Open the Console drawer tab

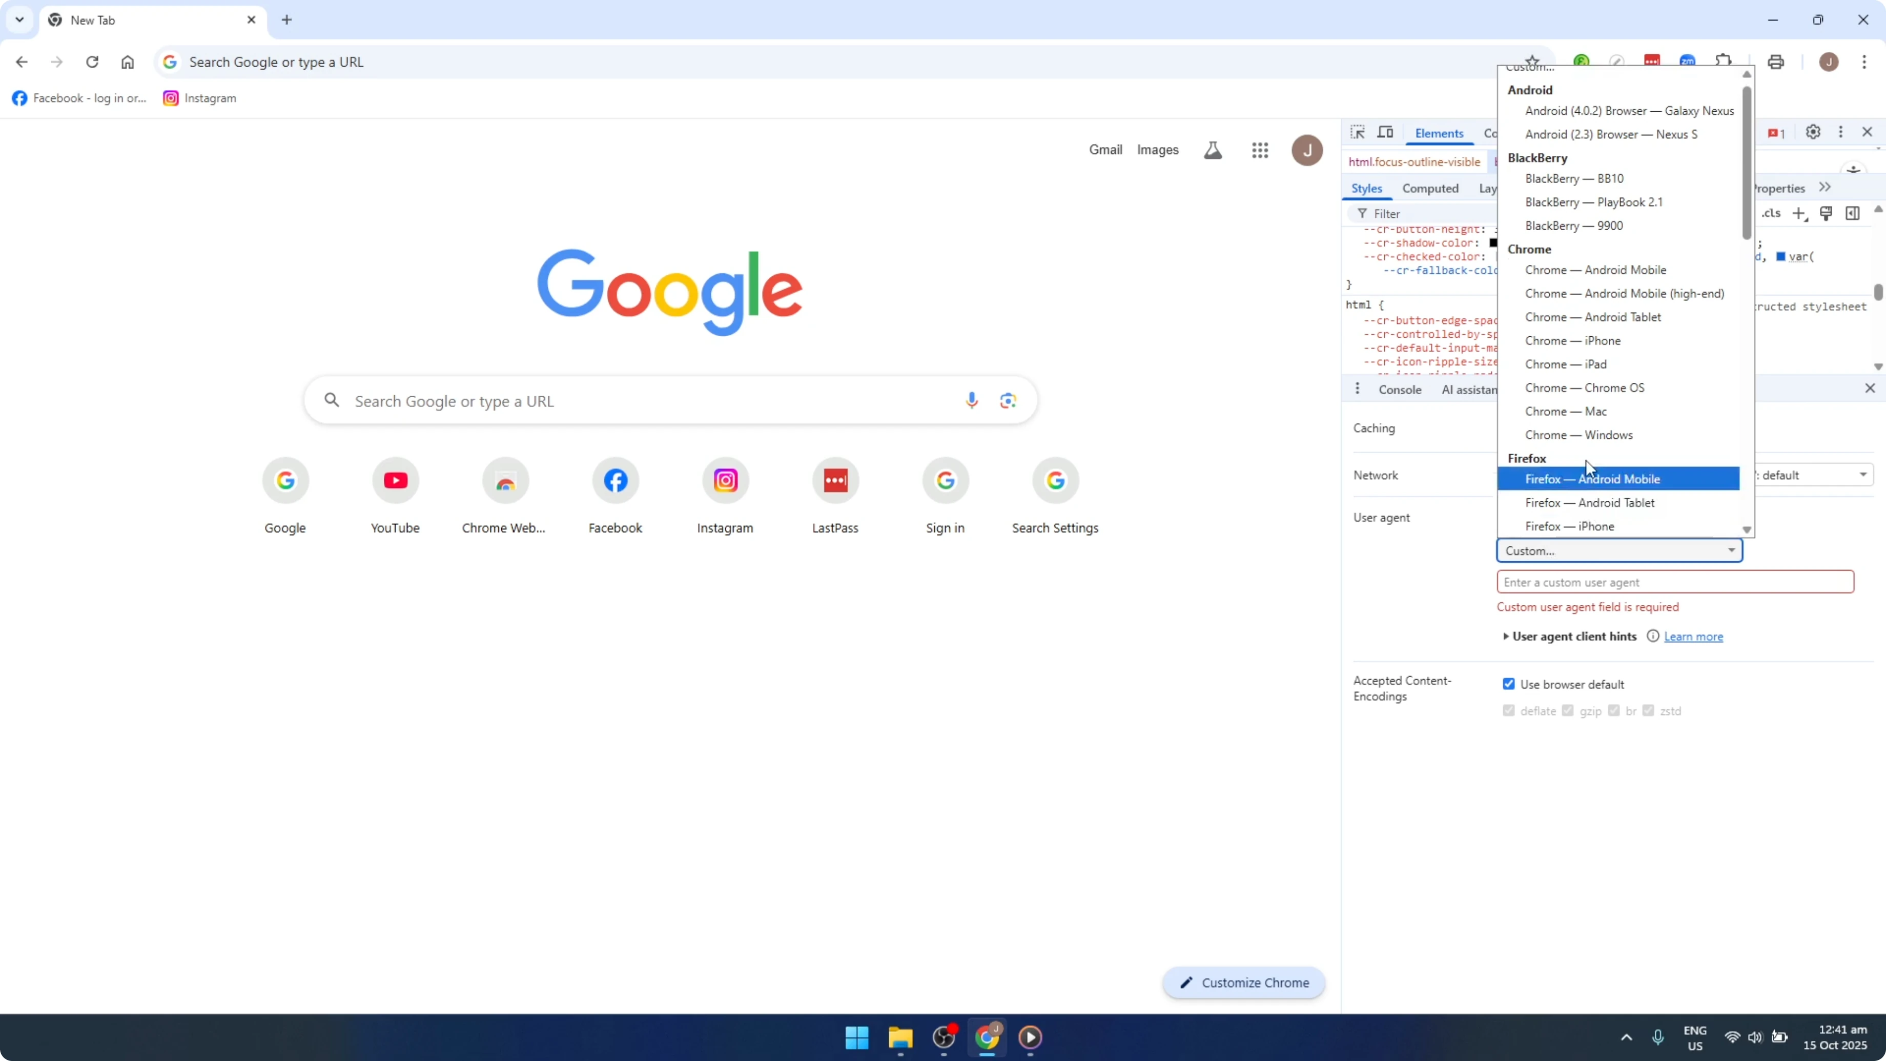pos(1401,389)
